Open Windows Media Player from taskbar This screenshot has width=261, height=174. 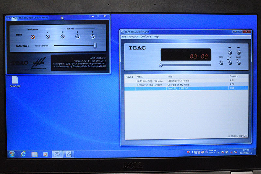coord(45,154)
